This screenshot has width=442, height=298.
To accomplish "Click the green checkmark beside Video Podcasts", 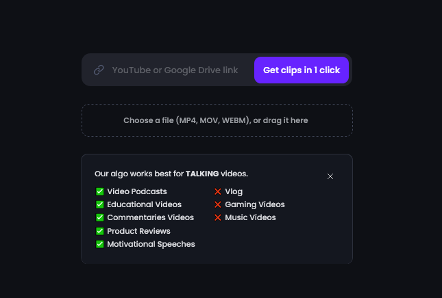I will point(100,191).
